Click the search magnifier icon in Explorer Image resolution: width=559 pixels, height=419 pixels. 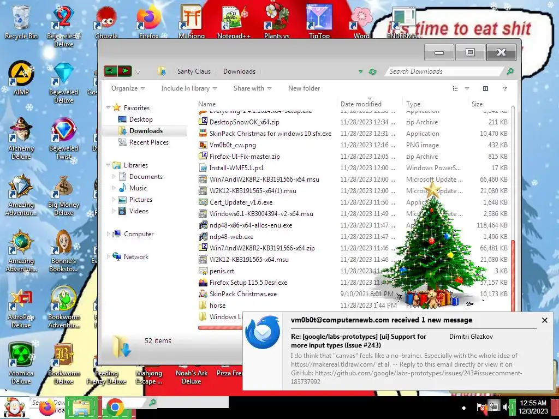click(510, 71)
